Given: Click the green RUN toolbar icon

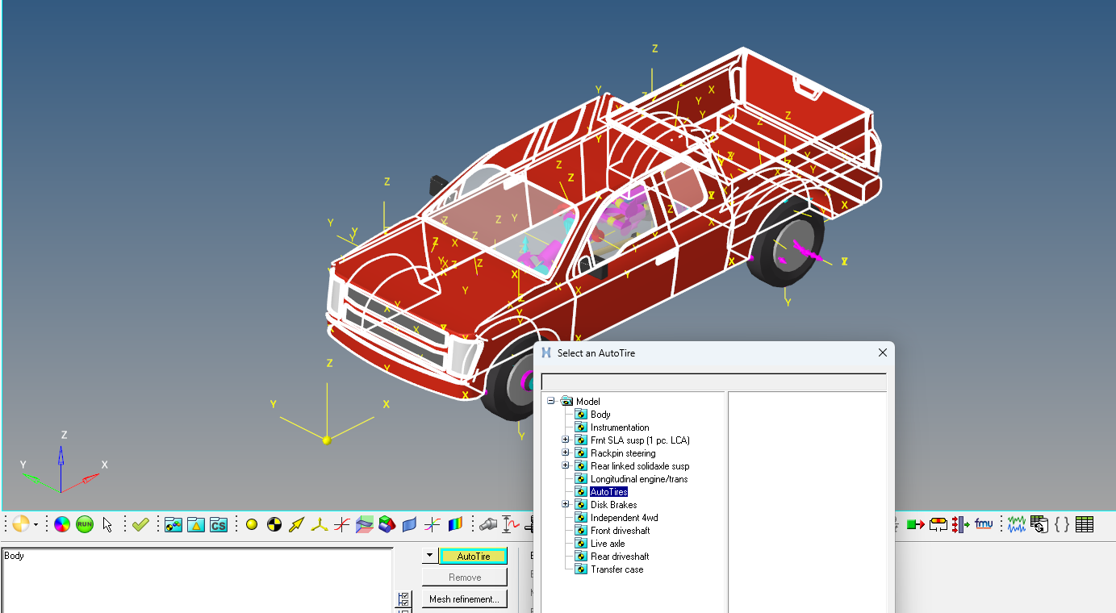Looking at the screenshot, I should click(83, 524).
